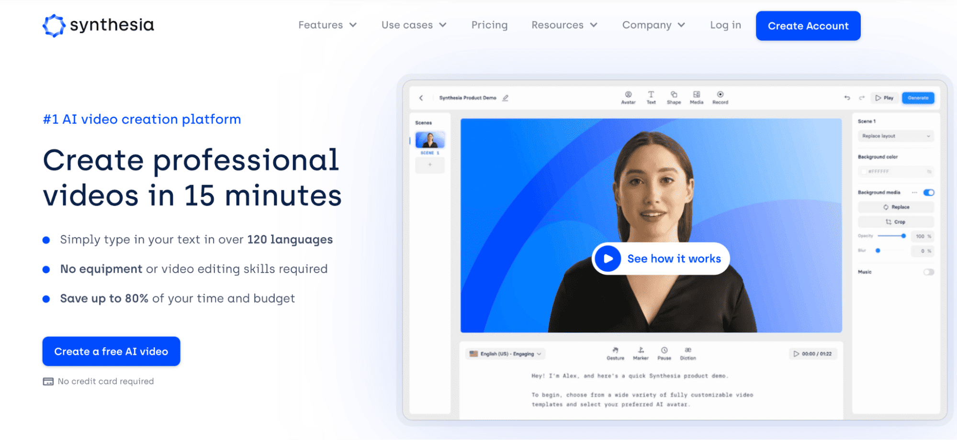Open the Media tool icon
The image size is (957, 440).
coord(697,95)
